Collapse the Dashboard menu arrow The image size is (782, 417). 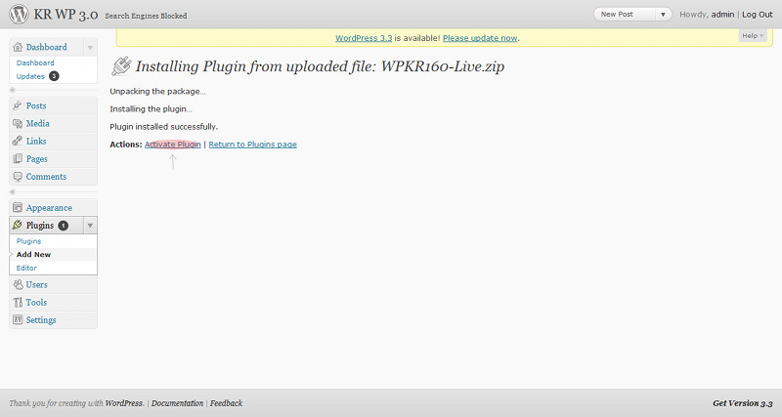click(x=90, y=48)
